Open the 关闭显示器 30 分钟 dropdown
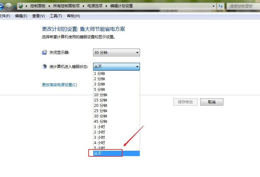The image size is (260, 177). click(117, 52)
